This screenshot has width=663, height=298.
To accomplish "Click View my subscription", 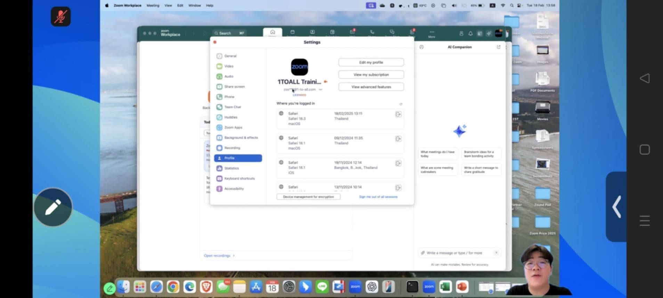I will tap(371, 75).
